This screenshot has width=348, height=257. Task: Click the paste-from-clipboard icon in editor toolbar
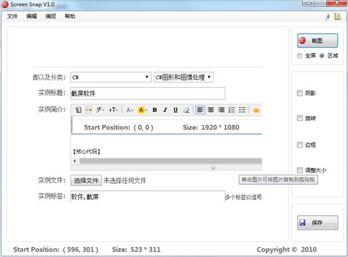click(x=78, y=110)
